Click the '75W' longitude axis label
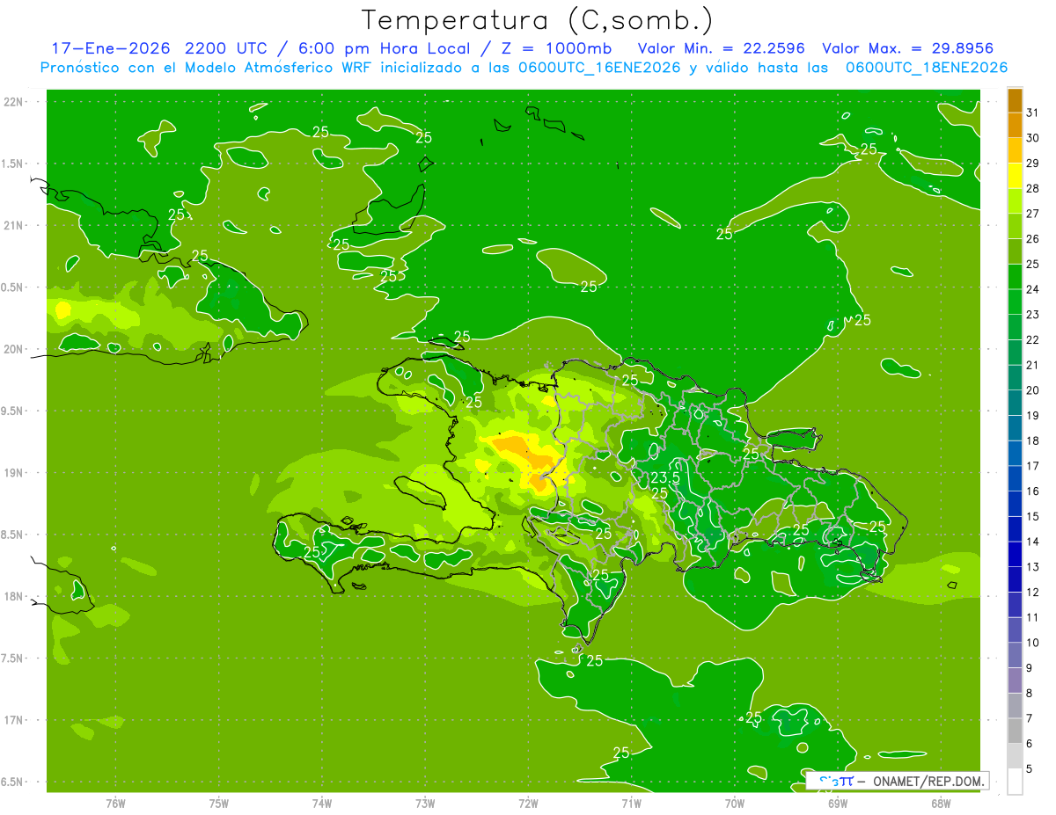This screenshot has width=1056, height=815. point(219,804)
